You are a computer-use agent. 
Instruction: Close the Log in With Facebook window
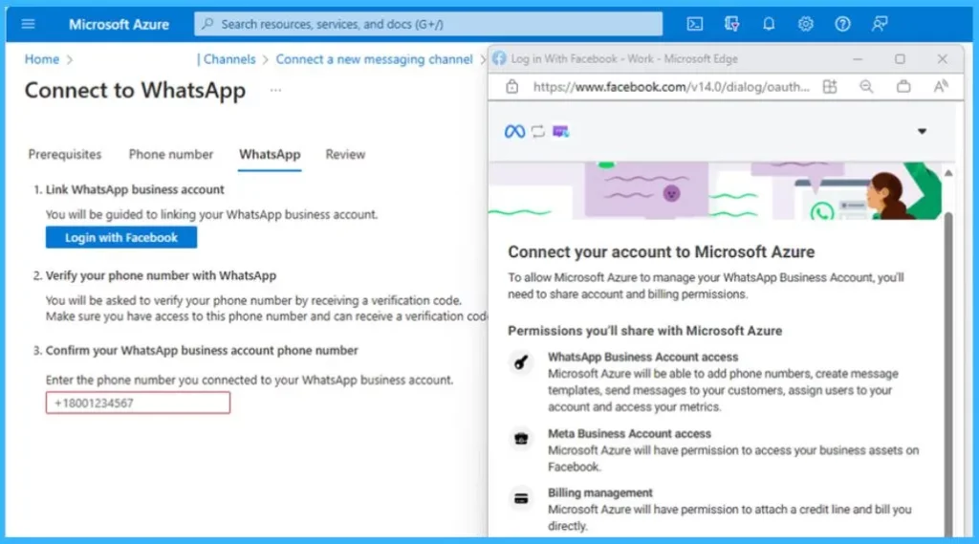point(942,58)
